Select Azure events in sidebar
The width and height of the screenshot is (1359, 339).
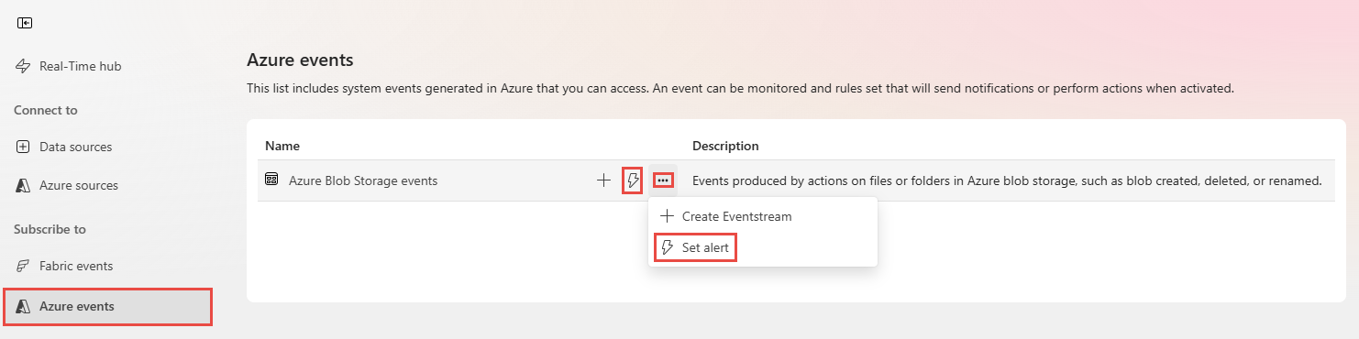coord(108,306)
